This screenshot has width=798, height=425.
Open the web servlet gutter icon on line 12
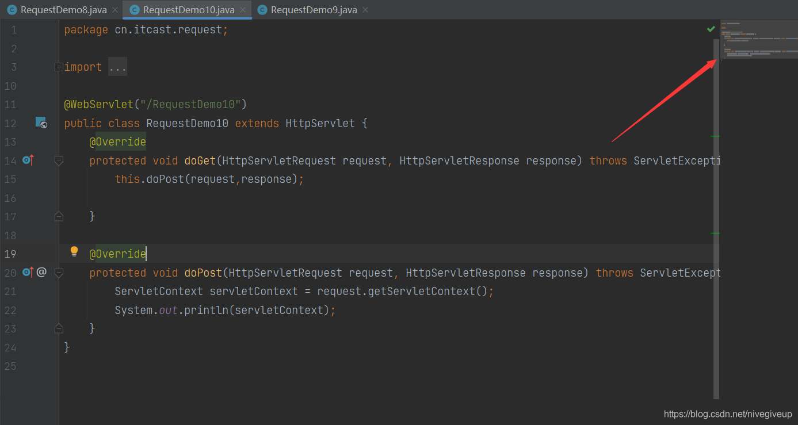[x=41, y=122]
